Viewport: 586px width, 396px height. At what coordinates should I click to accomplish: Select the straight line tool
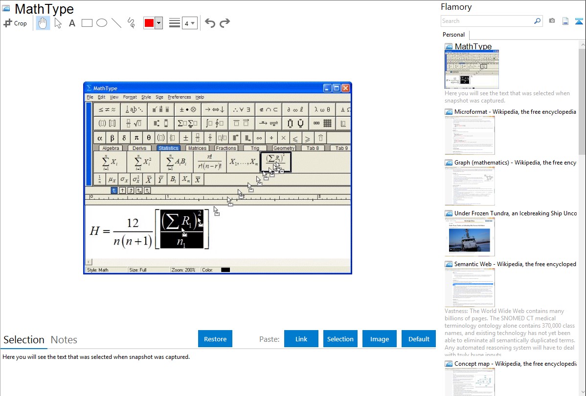(x=116, y=23)
